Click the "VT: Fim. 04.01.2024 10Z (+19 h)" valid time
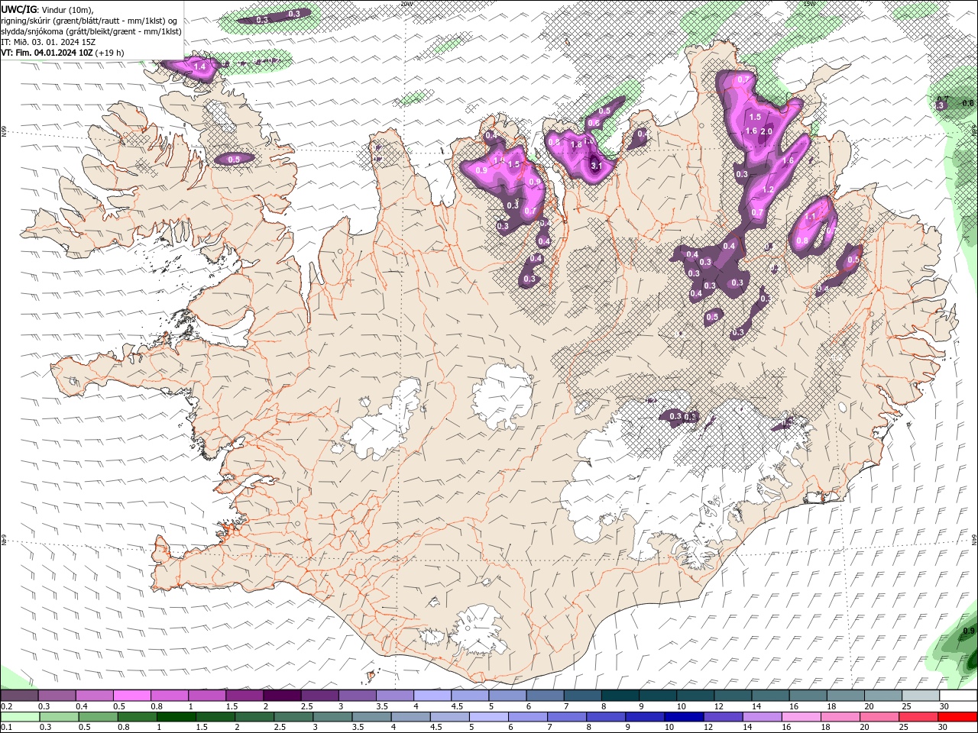 point(63,53)
